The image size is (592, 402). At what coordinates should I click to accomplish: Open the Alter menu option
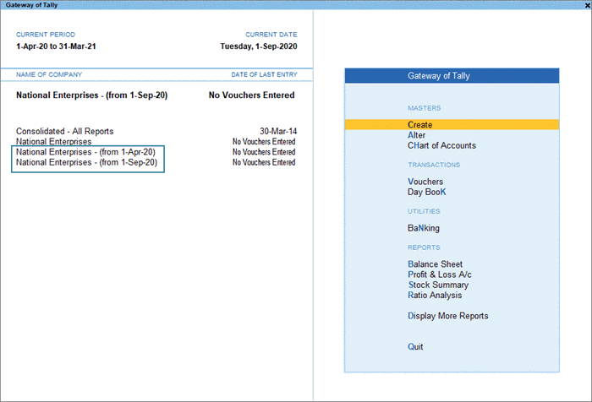pos(416,135)
